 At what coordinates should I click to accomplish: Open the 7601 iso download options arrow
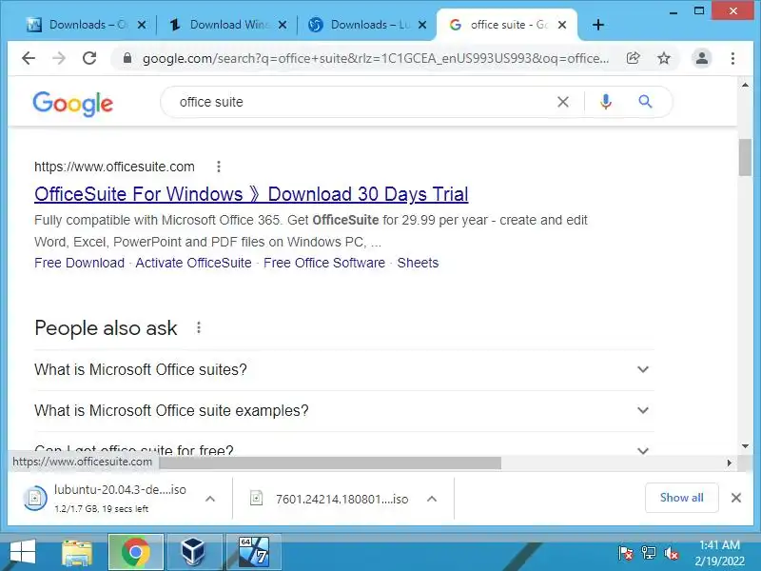(432, 499)
